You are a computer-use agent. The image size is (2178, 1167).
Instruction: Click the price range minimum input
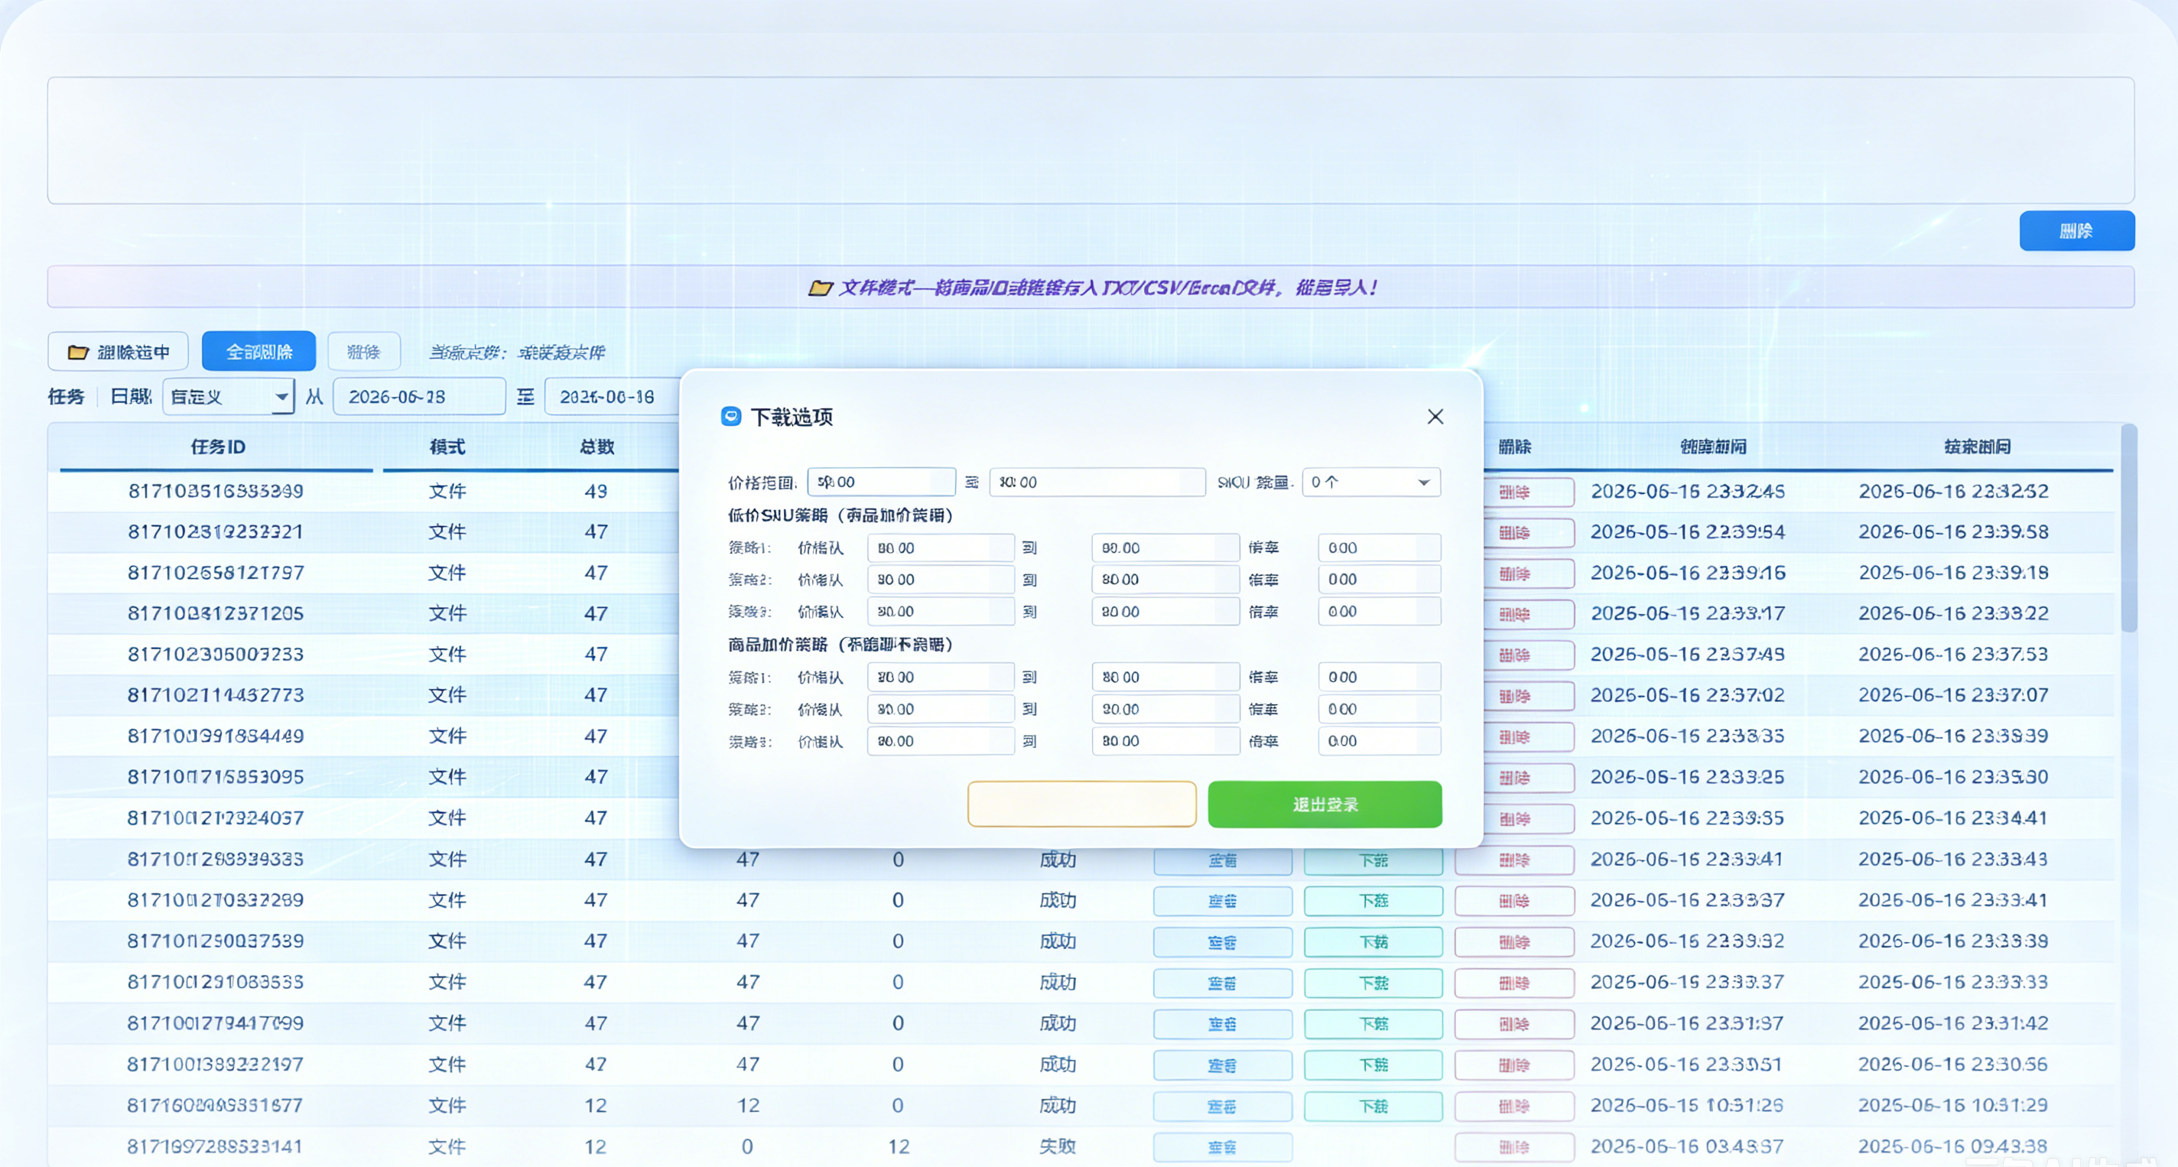pos(882,482)
